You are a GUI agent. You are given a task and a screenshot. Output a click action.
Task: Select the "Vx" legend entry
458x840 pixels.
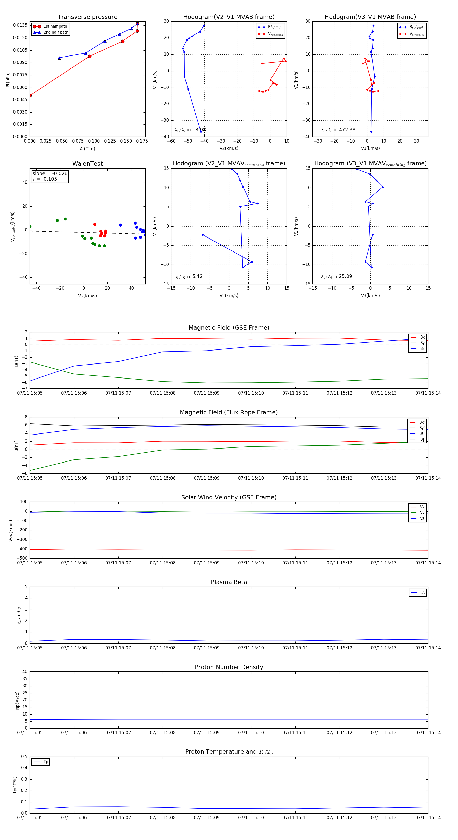pyautogui.click(x=418, y=507)
